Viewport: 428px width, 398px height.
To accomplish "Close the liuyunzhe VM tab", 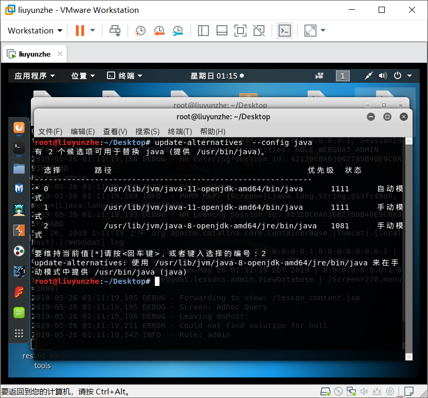I will click(x=60, y=54).
